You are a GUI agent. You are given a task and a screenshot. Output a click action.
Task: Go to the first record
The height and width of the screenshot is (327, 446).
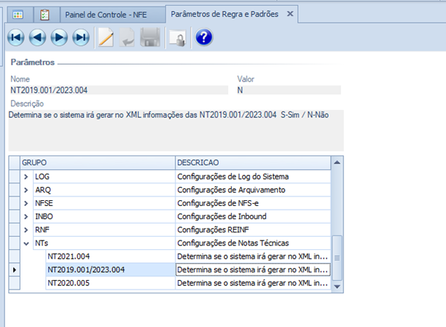16,37
